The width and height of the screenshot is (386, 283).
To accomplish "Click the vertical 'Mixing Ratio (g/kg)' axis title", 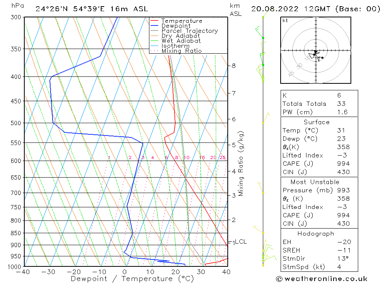I will [241, 164].
